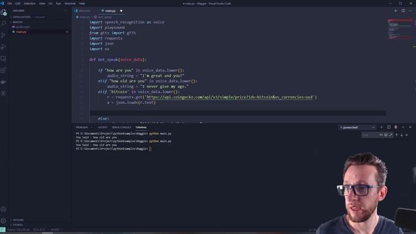Screen dimensions: 416x234
Task: Open the Explorer view in the activity bar
Action: click(x=3, y=12)
